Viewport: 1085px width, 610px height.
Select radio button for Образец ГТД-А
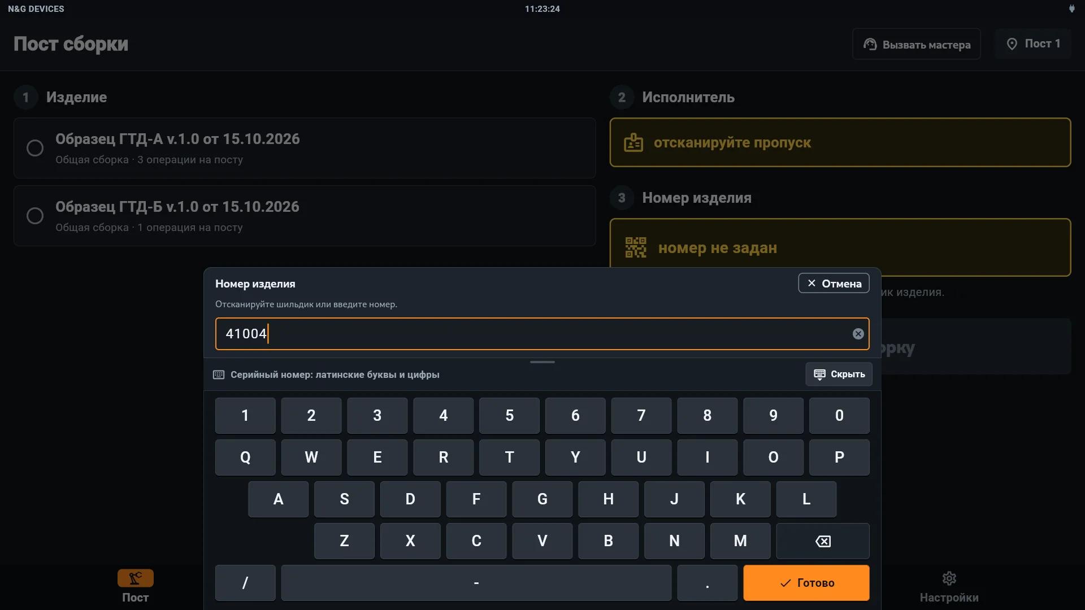point(35,148)
